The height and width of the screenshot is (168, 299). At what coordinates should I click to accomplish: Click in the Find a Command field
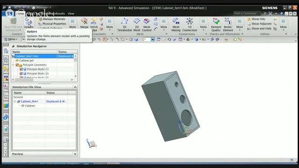coord(247,14)
